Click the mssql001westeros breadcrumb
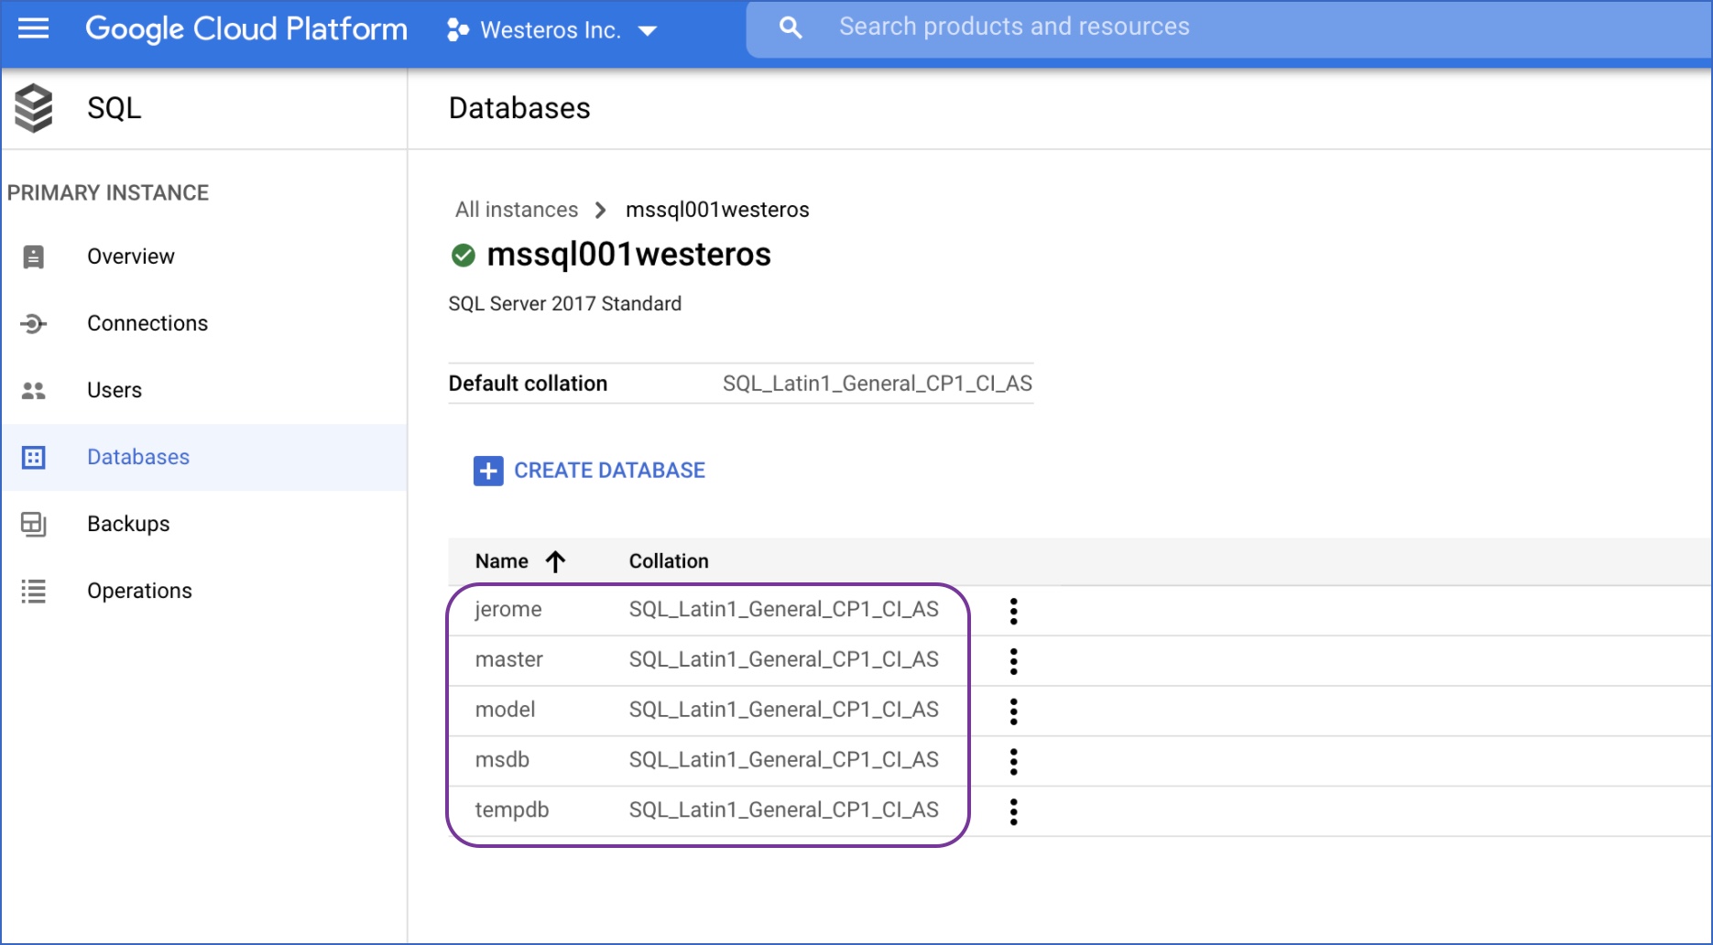The image size is (1713, 945). (717, 210)
